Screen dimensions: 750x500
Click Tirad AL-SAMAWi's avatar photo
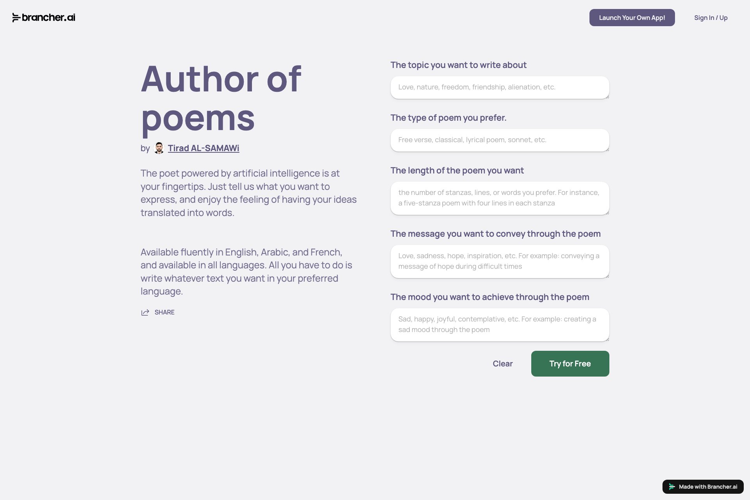click(x=159, y=148)
